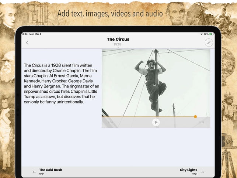Expand the chevron under year 1928
Image resolution: width=237 pixels, height=178 pixels.
[x=118, y=47]
